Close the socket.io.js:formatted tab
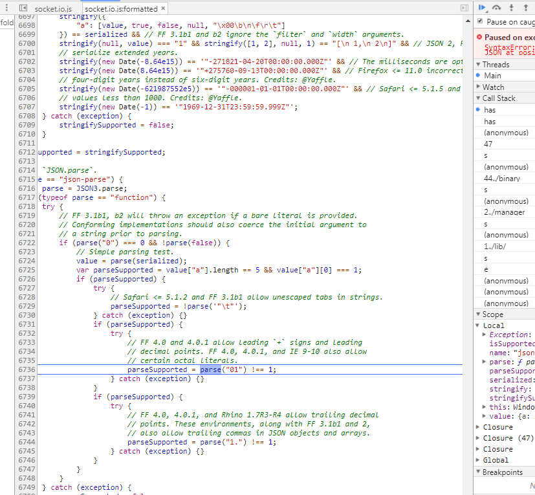Screen dimensions: 535x495 (163, 8)
